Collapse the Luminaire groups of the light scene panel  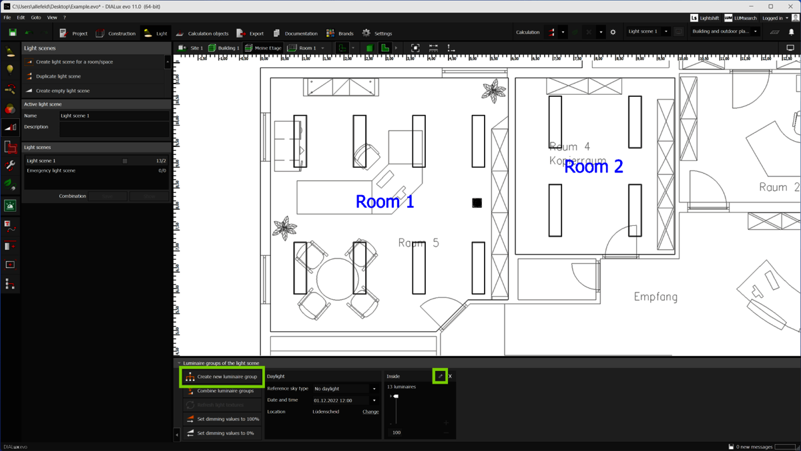point(179,363)
